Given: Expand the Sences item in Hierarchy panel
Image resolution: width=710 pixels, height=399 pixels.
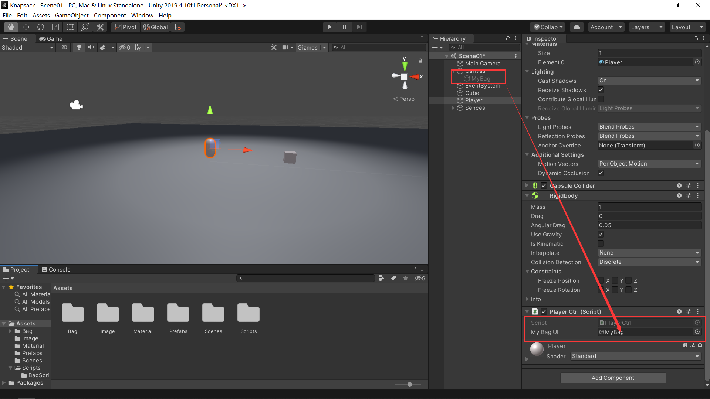Looking at the screenshot, I should point(453,107).
